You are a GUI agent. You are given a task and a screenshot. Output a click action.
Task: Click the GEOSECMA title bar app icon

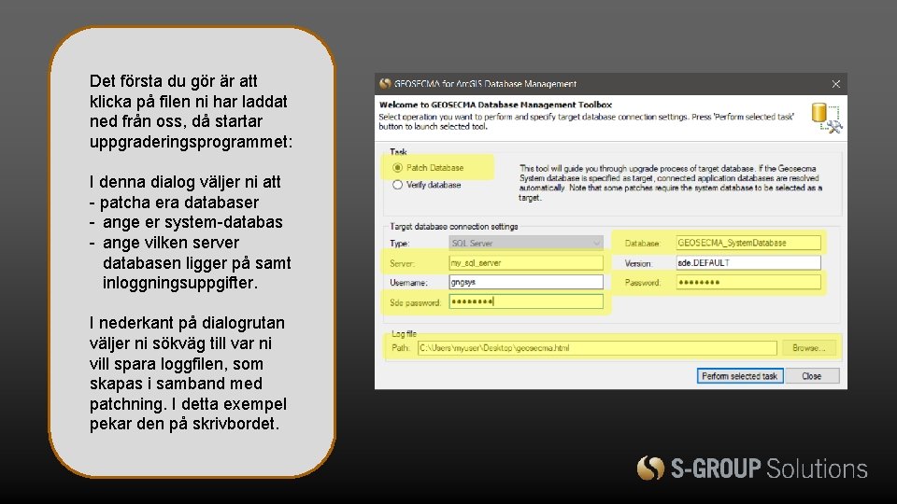pyautogui.click(x=385, y=83)
